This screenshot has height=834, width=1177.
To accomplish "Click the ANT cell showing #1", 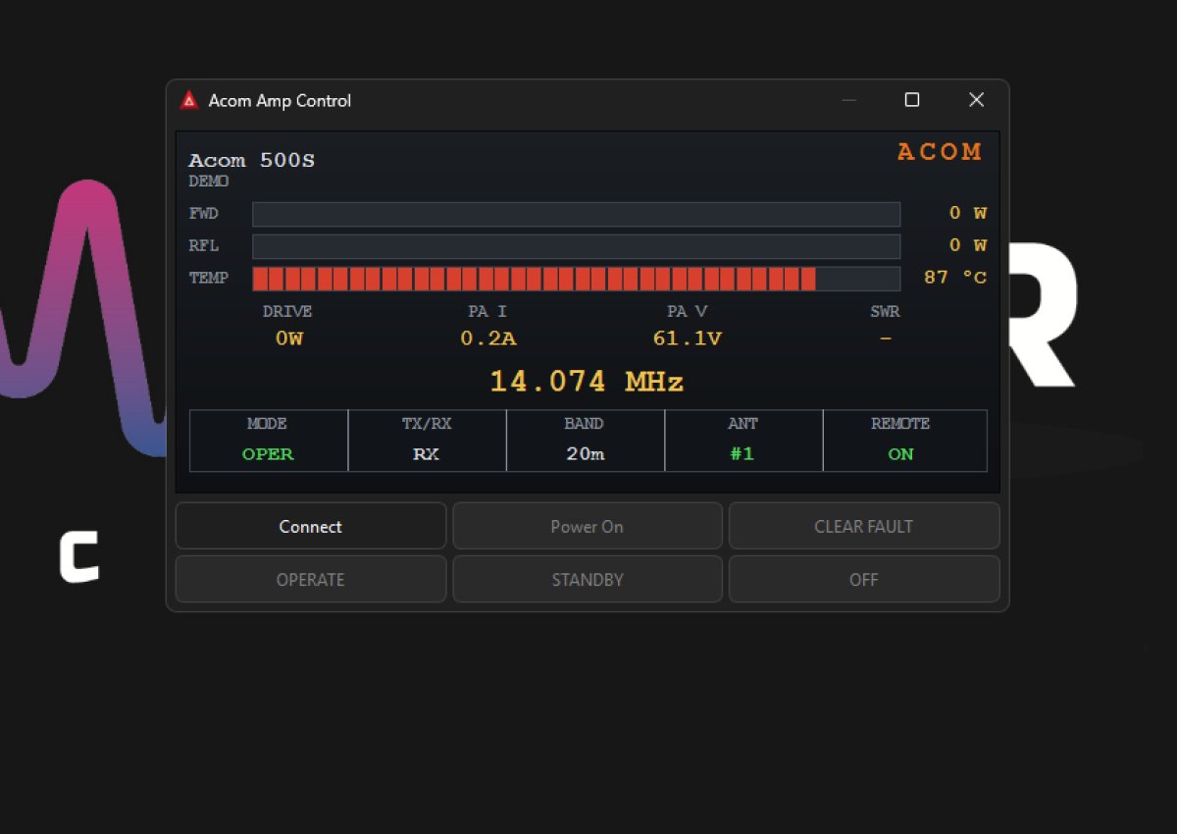I will tap(743, 441).
